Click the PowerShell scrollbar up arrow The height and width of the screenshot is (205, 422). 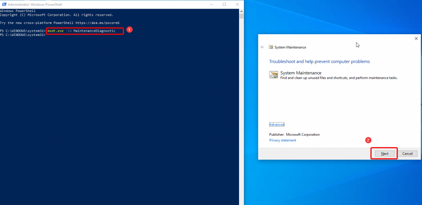pos(241,11)
